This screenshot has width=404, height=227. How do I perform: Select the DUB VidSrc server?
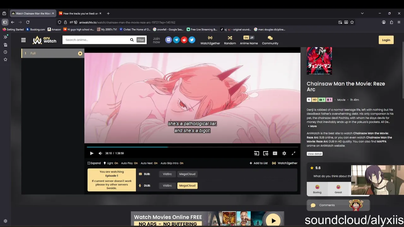pos(167,186)
